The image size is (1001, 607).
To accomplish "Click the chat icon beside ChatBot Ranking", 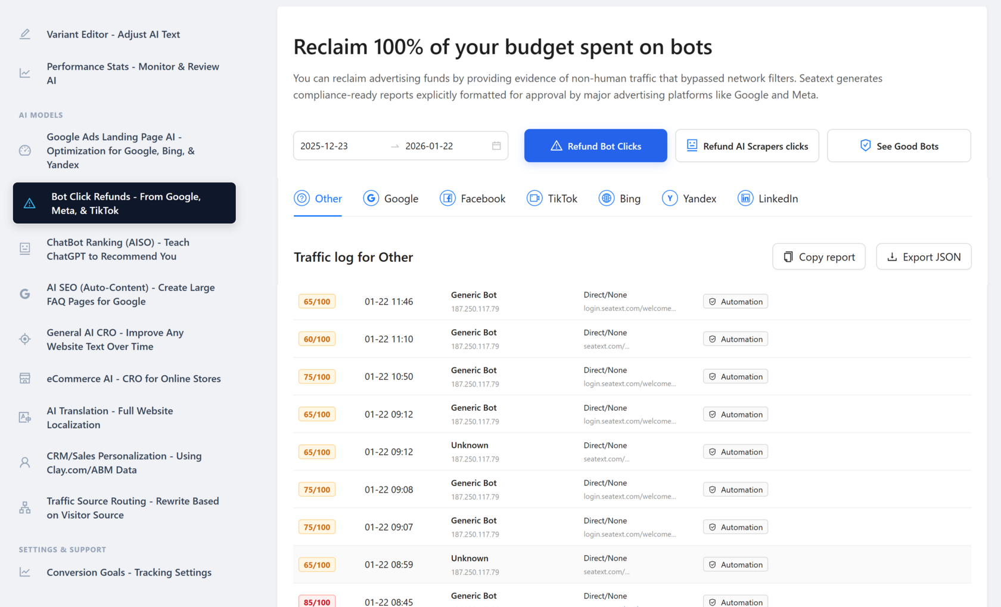I will coord(25,249).
